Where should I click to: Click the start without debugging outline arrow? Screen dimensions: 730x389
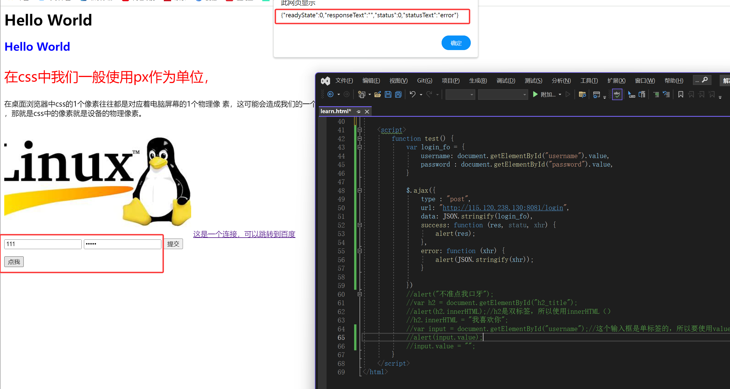coord(568,94)
